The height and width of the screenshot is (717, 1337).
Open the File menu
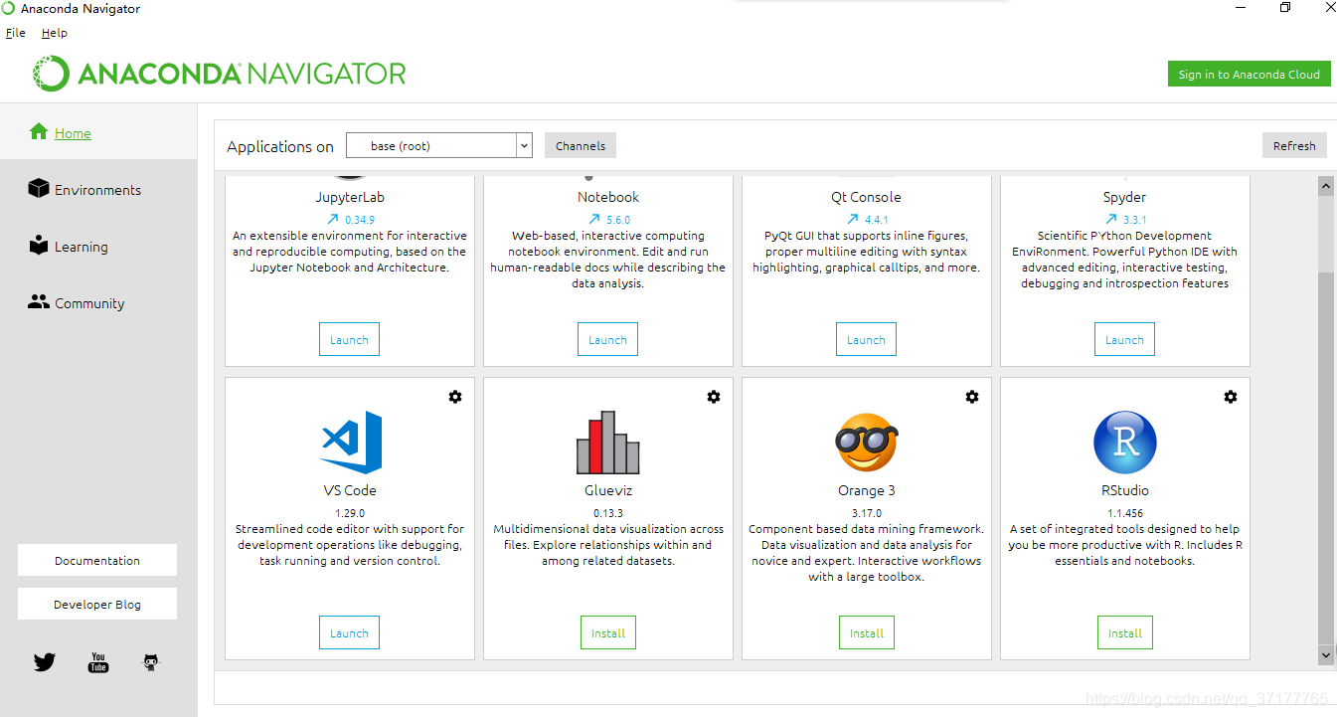tap(15, 33)
